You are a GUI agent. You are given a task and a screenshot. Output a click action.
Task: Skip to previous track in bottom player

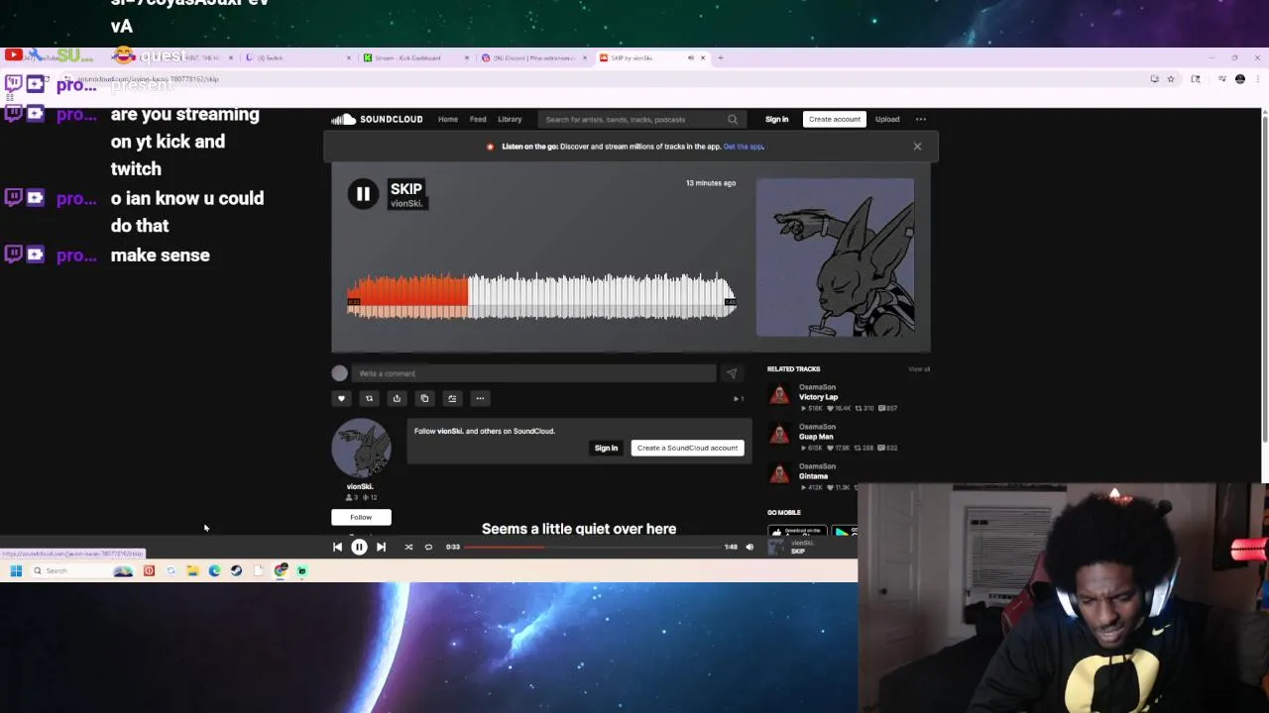(x=337, y=547)
